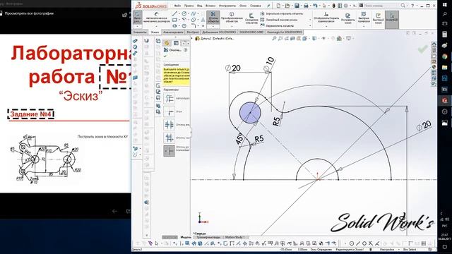This screenshot has width=452, height=254.
Task: Click Move Entities command
Action: coord(277,26)
